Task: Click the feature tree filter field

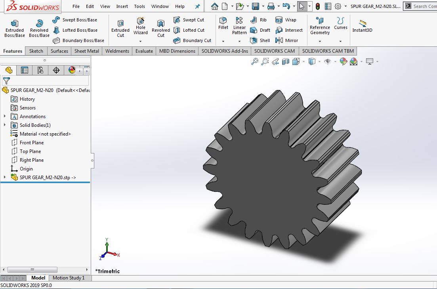Action: click(x=45, y=80)
